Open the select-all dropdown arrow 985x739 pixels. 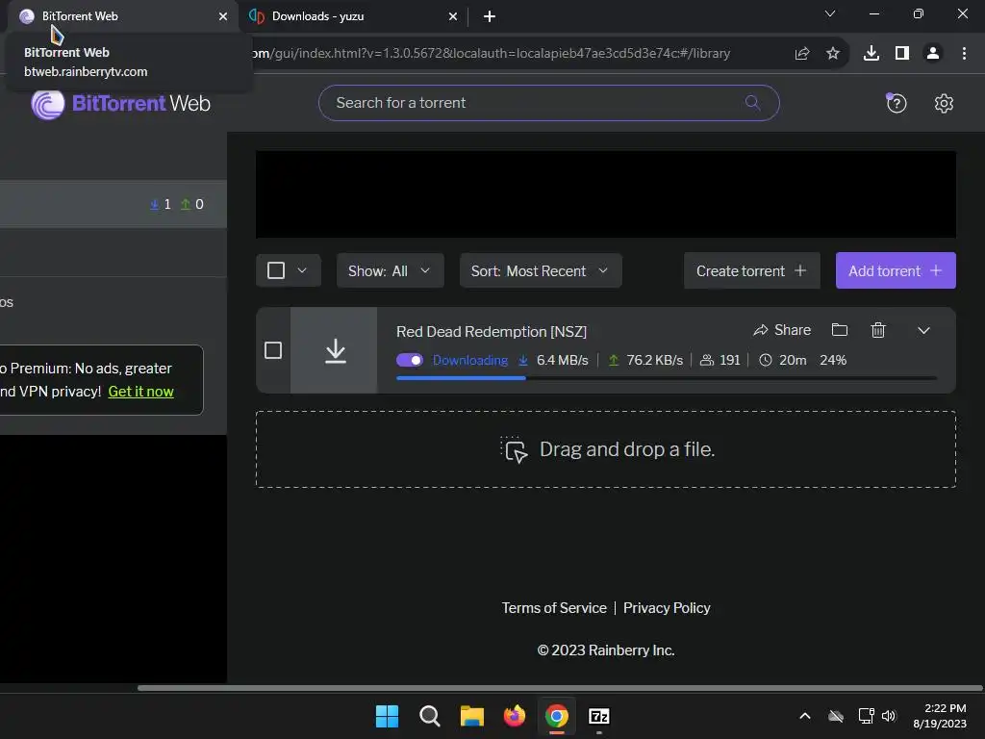point(302,270)
